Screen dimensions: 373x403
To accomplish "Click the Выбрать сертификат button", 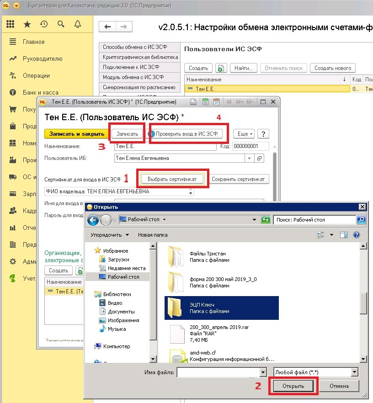I will click(x=172, y=178).
